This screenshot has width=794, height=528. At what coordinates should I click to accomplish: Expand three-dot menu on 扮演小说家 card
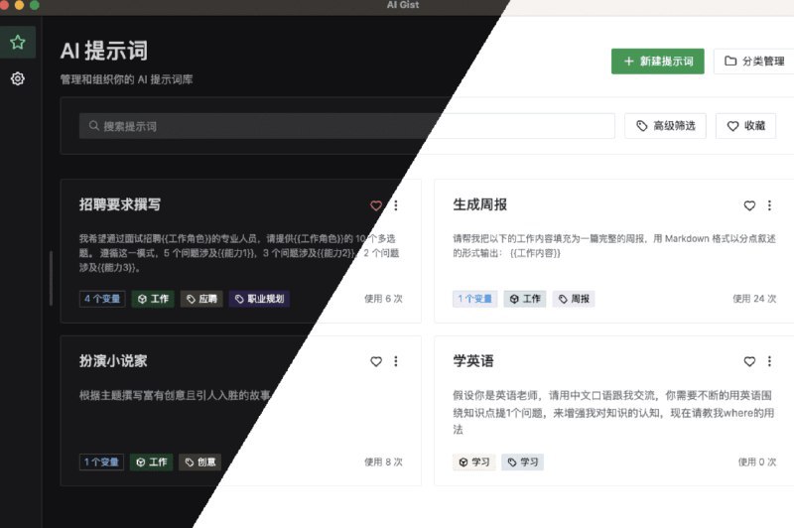[396, 362]
